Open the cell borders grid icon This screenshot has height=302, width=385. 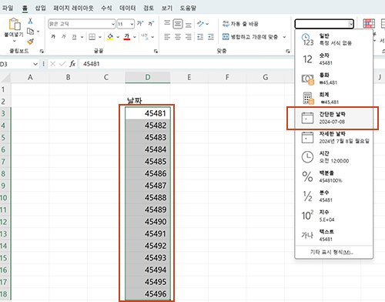pyautogui.click(x=92, y=37)
